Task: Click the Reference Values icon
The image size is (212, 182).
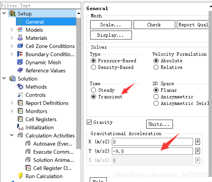Action: coord(20,70)
